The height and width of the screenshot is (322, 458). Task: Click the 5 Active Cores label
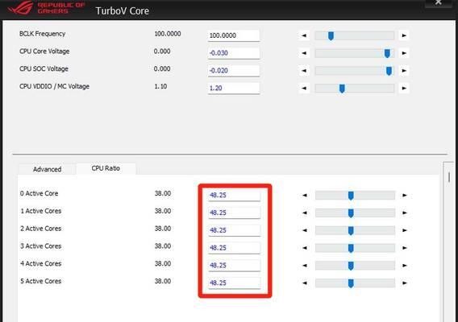coord(41,281)
